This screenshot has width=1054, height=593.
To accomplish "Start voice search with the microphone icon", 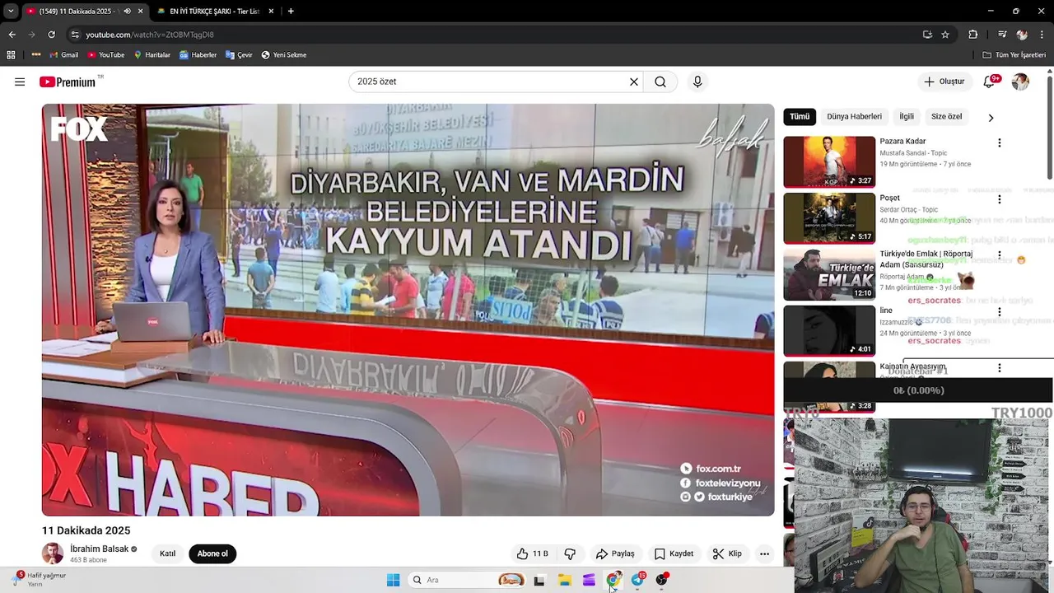I will (697, 82).
